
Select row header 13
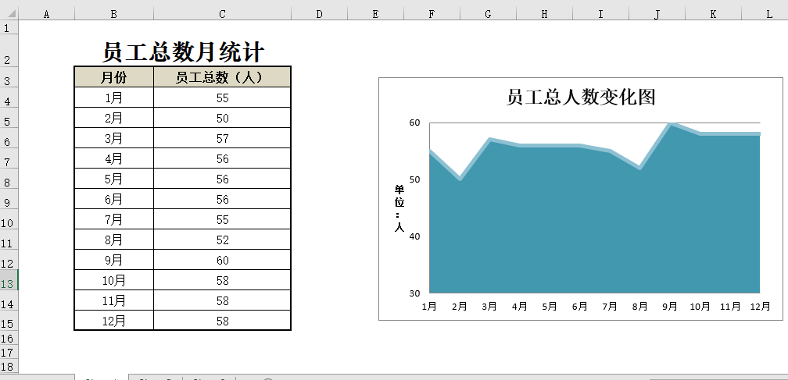[x=8, y=284]
